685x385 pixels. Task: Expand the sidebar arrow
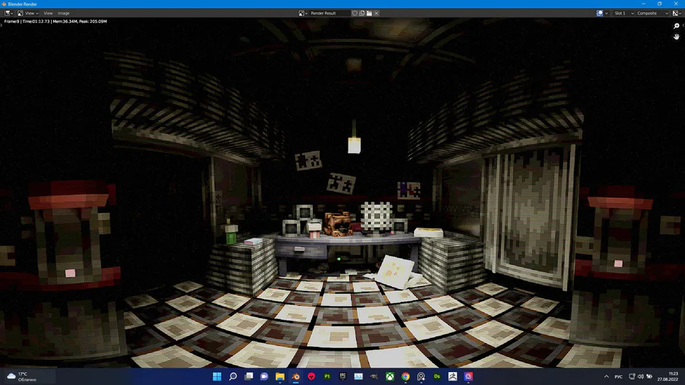point(683,25)
